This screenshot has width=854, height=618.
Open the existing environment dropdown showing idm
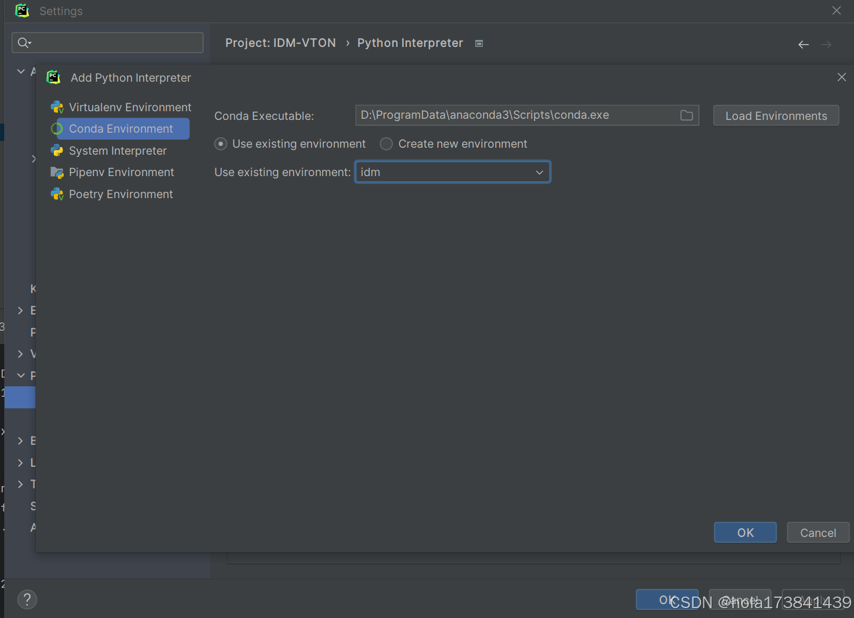(x=453, y=172)
